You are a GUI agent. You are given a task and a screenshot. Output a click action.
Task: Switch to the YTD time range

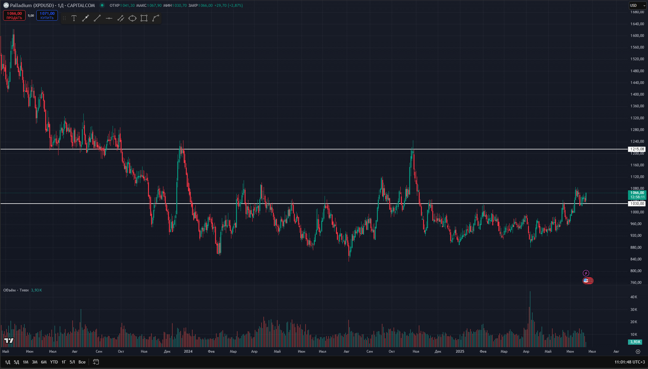point(54,362)
